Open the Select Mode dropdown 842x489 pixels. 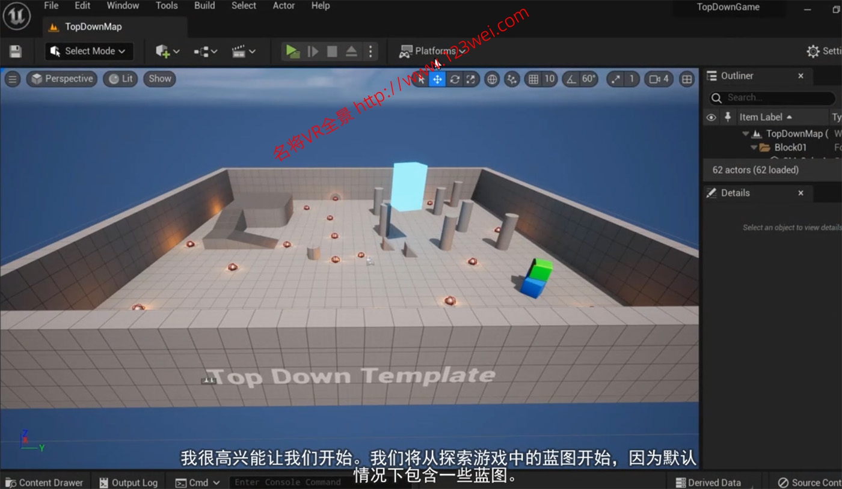point(87,51)
